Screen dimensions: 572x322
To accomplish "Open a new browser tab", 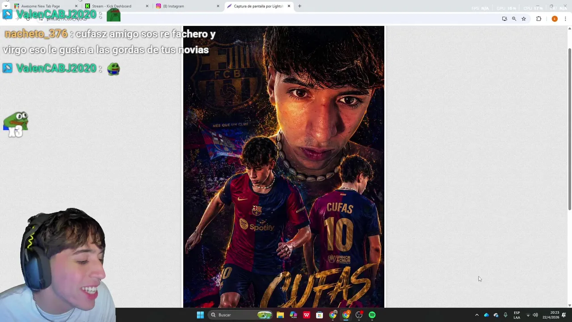I will click(299, 6).
